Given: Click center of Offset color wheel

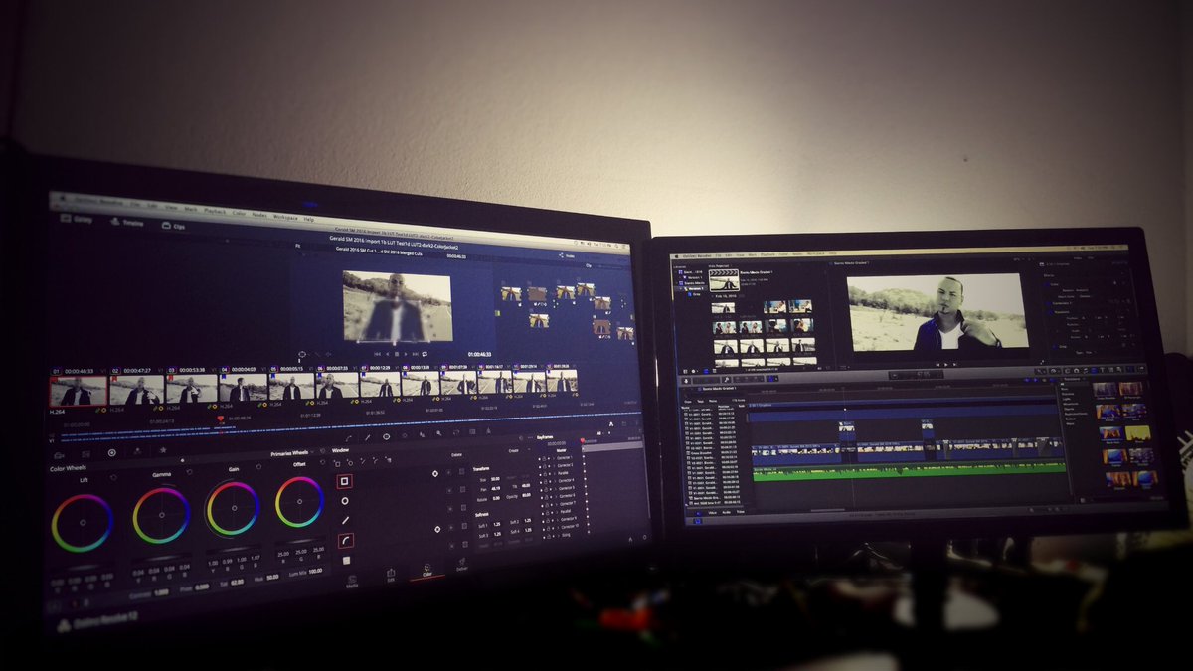Looking at the screenshot, I should pyautogui.click(x=299, y=502).
